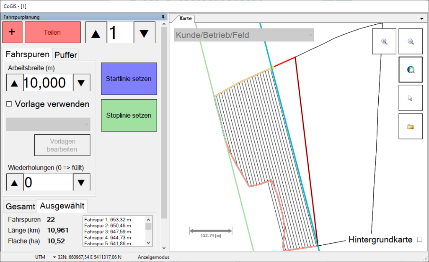Click the Startlinie setzen button

click(x=129, y=79)
